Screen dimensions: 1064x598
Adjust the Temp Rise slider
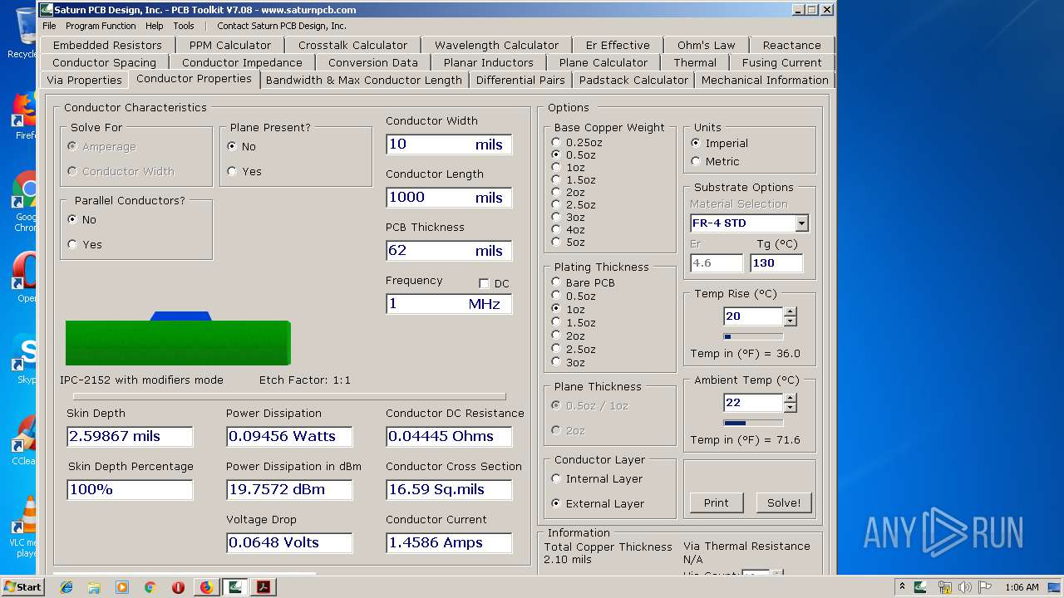point(753,336)
